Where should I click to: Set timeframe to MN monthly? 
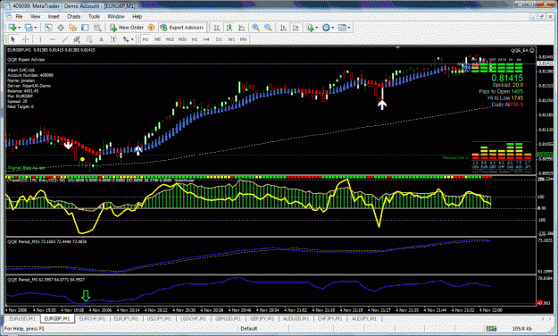pyautogui.click(x=243, y=39)
